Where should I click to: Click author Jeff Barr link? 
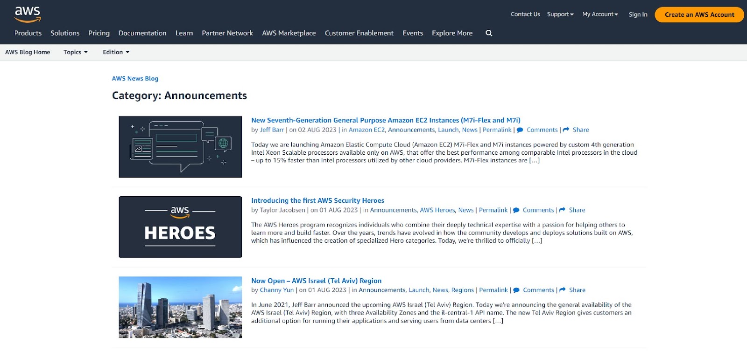[272, 130]
